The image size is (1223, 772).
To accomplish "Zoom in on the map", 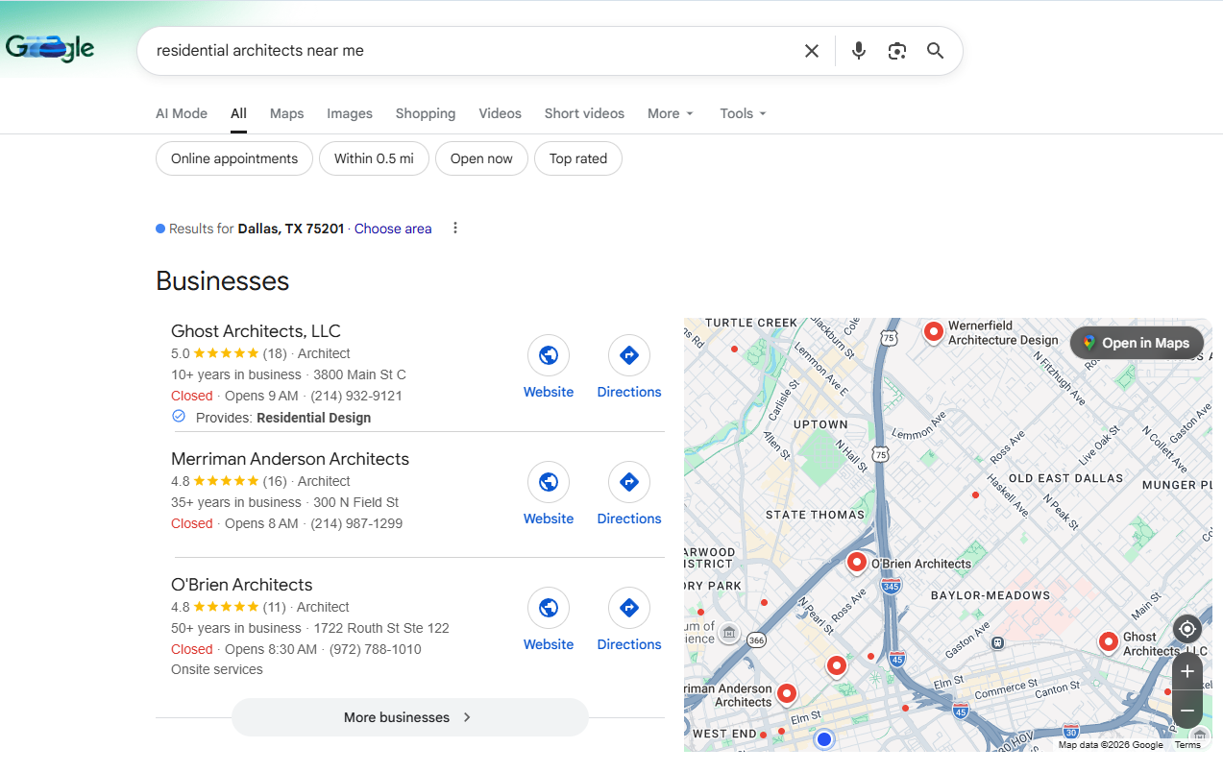I will (x=1187, y=671).
